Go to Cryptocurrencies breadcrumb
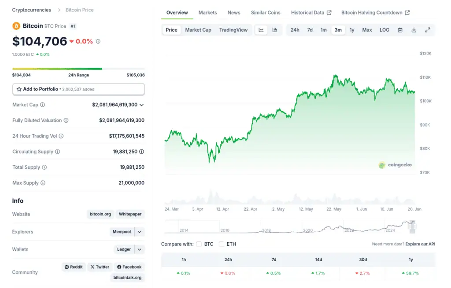The image size is (451, 288). click(32, 10)
